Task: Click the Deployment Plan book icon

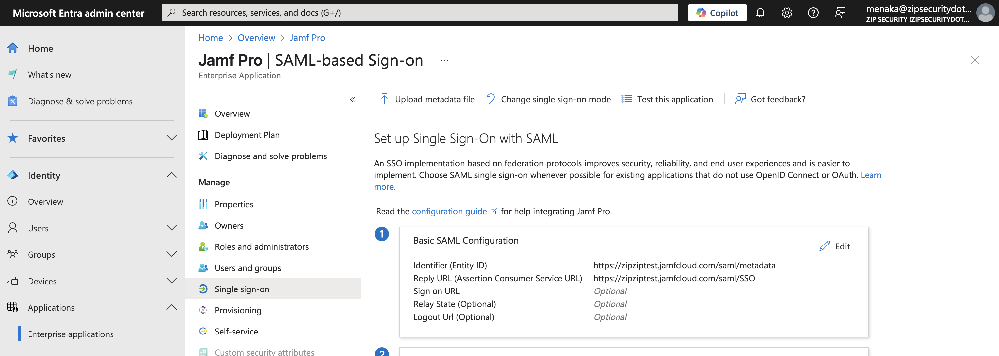Action: pos(203,135)
